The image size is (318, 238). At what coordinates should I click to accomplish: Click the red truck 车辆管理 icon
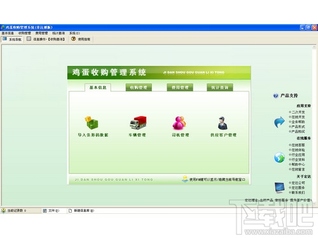(x=138, y=122)
